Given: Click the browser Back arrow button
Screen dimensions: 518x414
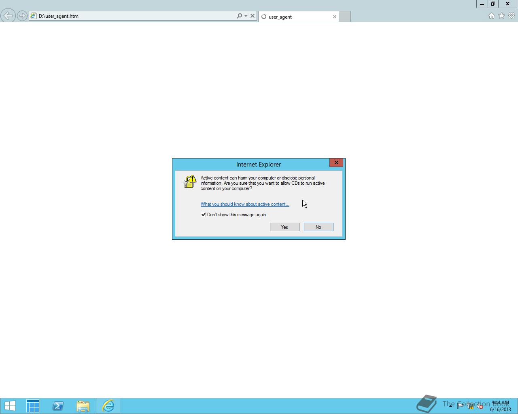Looking at the screenshot, I should (x=8, y=16).
